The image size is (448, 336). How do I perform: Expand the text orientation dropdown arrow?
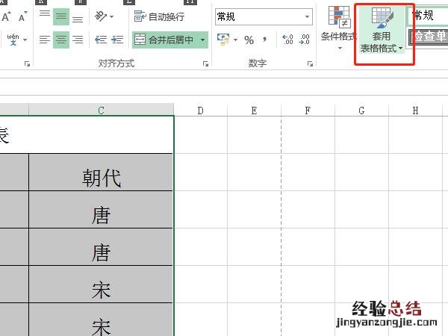coord(112,16)
